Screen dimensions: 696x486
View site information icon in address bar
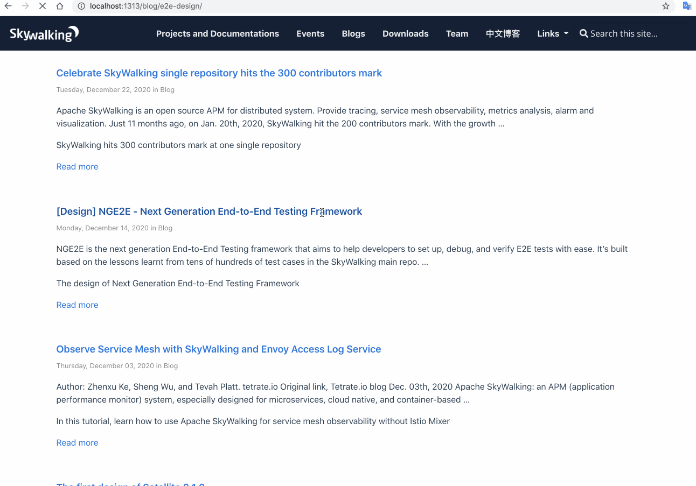click(x=81, y=6)
